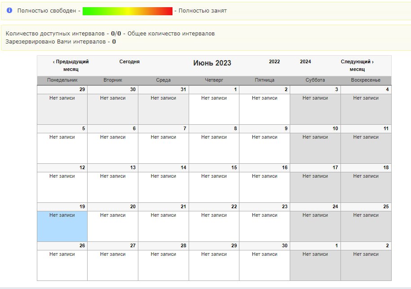Screen dimensions: 411x289
Task: Click the June 2023 month title
Action: click(x=212, y=63)
